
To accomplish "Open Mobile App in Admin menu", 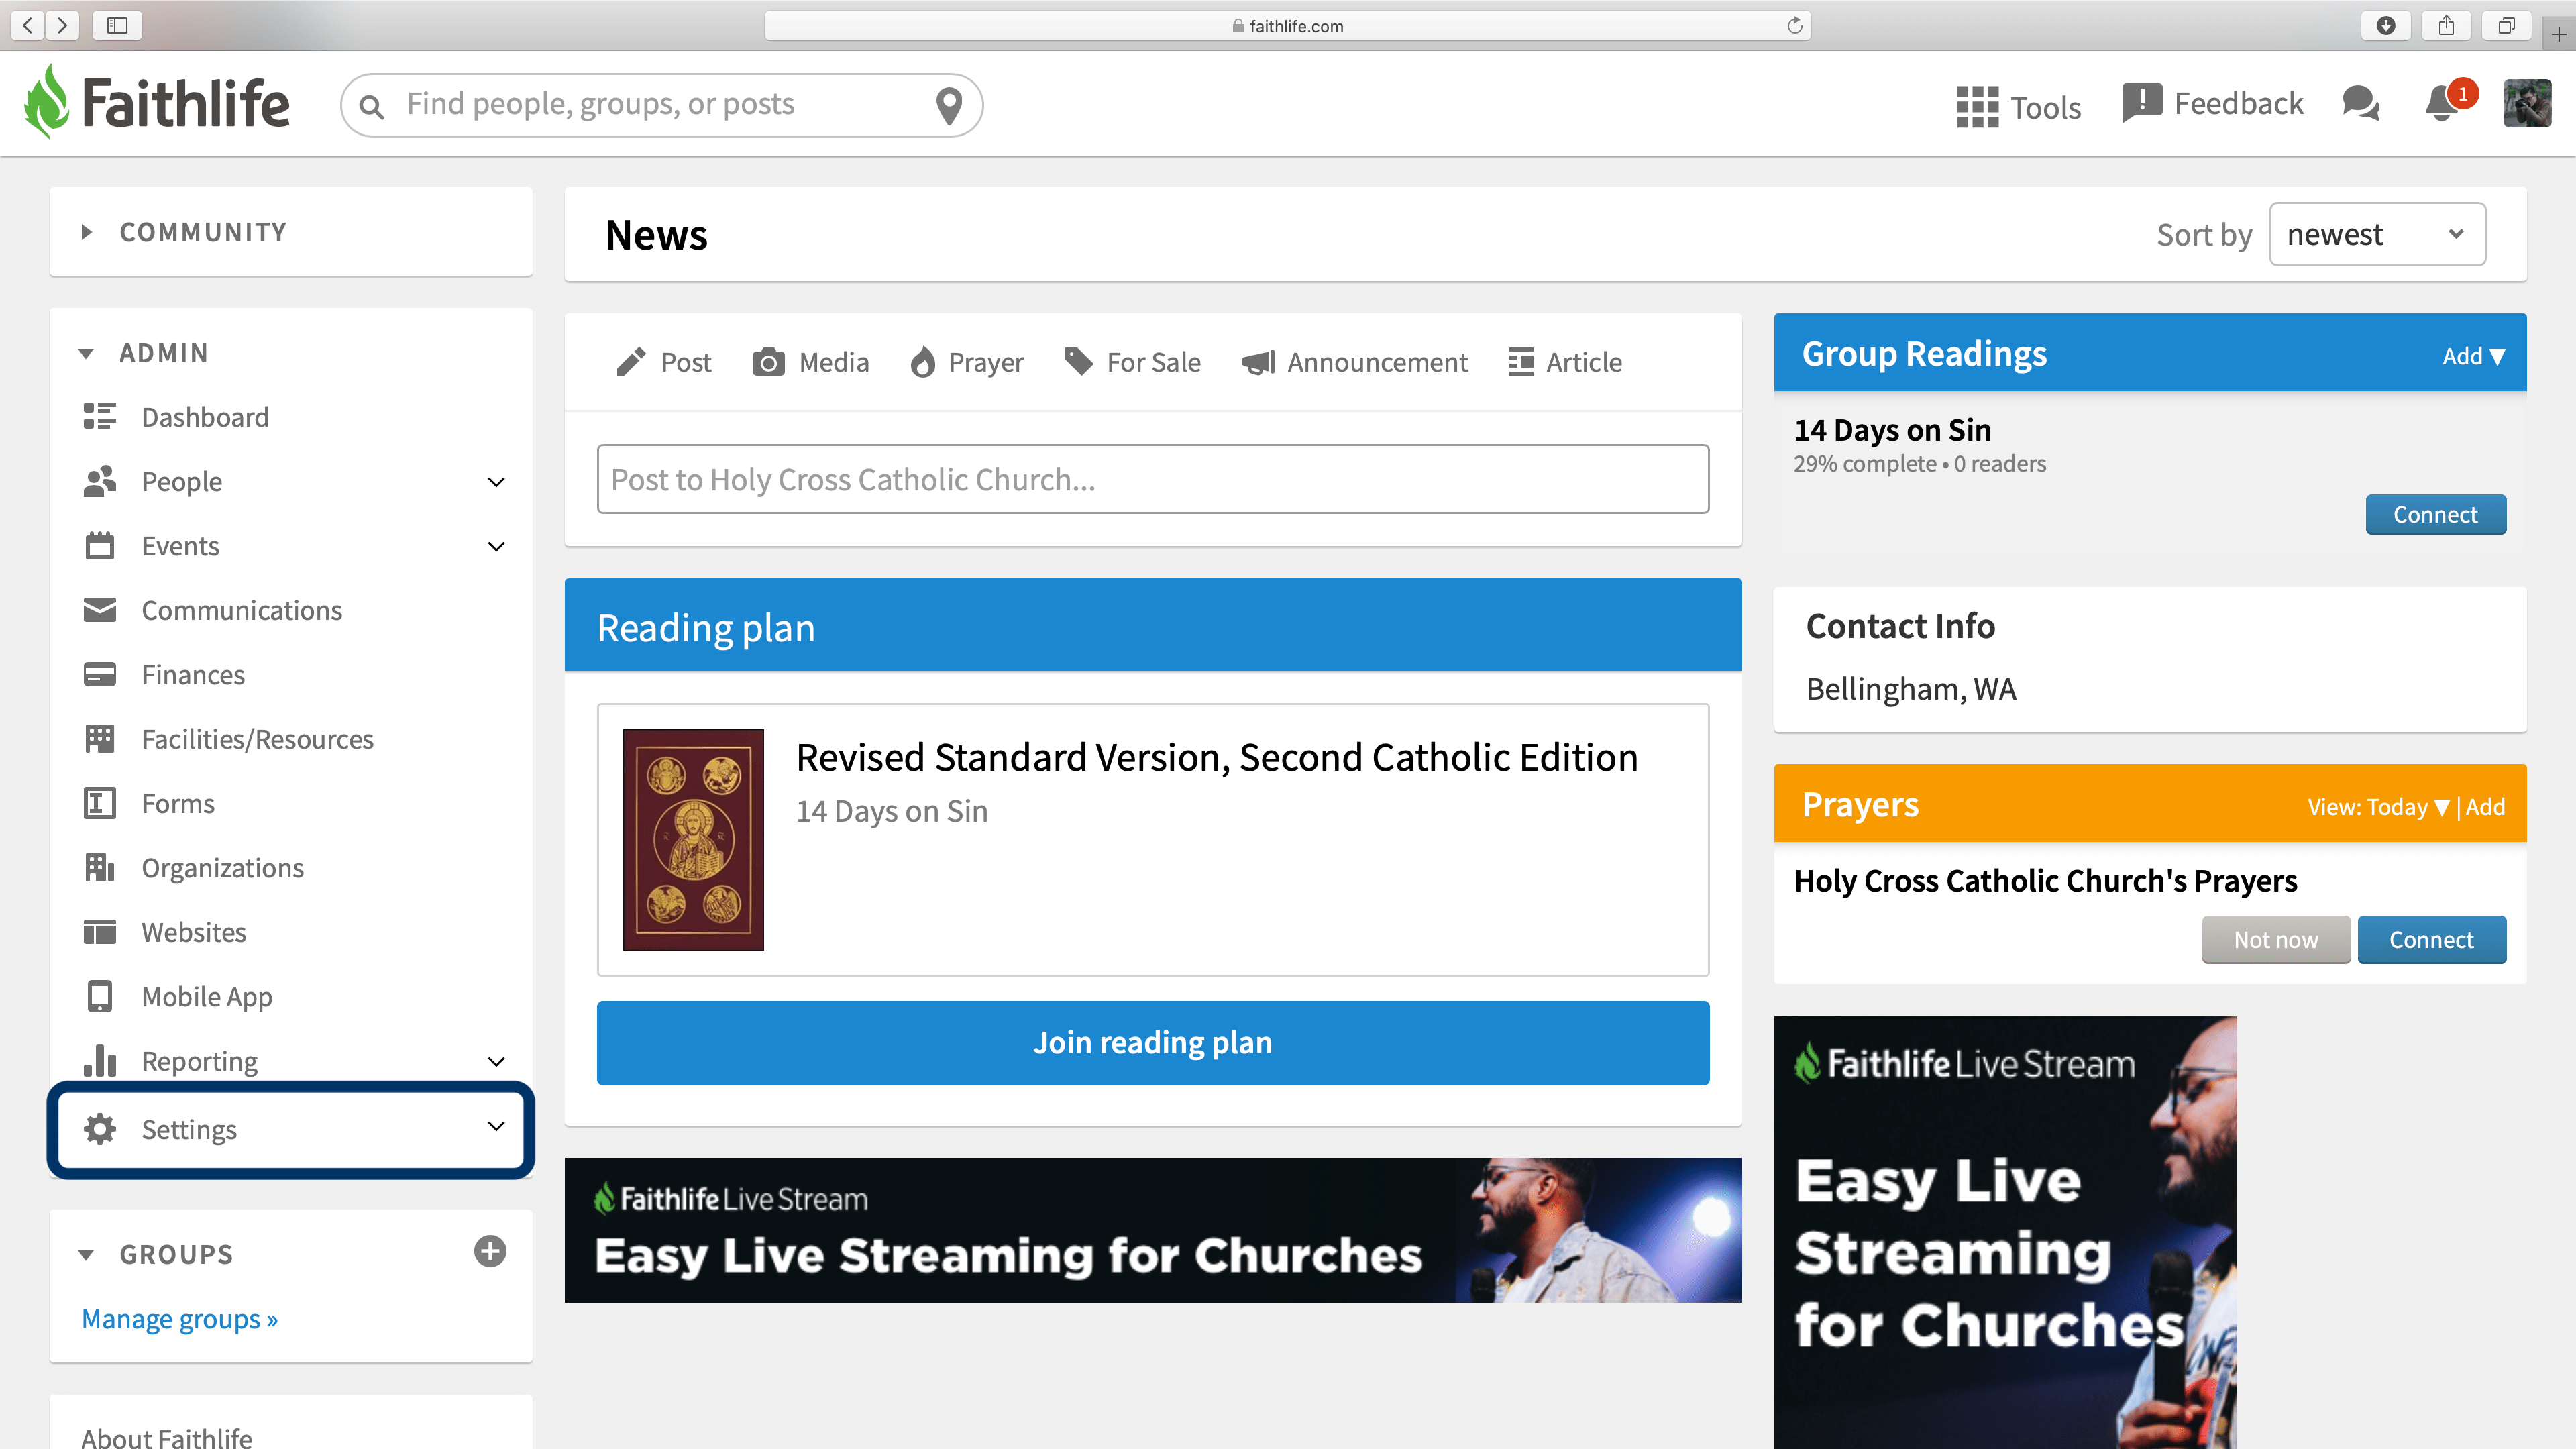I will (207, 997).
